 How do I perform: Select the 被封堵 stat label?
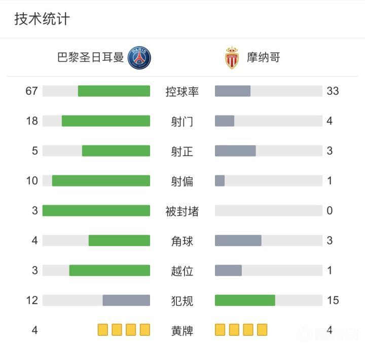point(182,211)
